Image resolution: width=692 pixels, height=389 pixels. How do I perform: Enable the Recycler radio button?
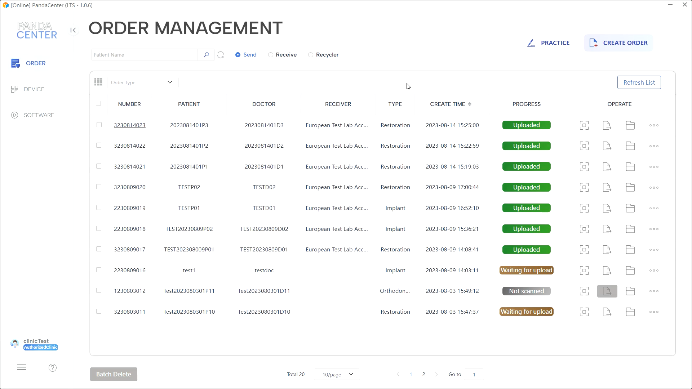pyautogui.click(x=311, y=55)
